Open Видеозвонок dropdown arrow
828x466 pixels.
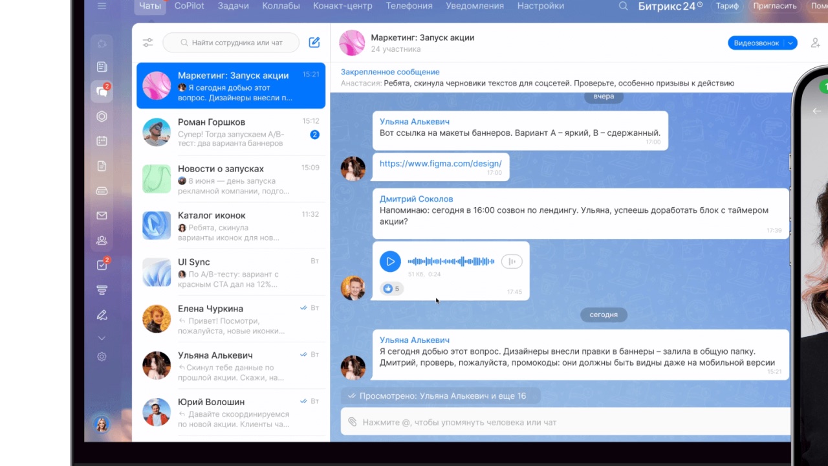(790, 43)
